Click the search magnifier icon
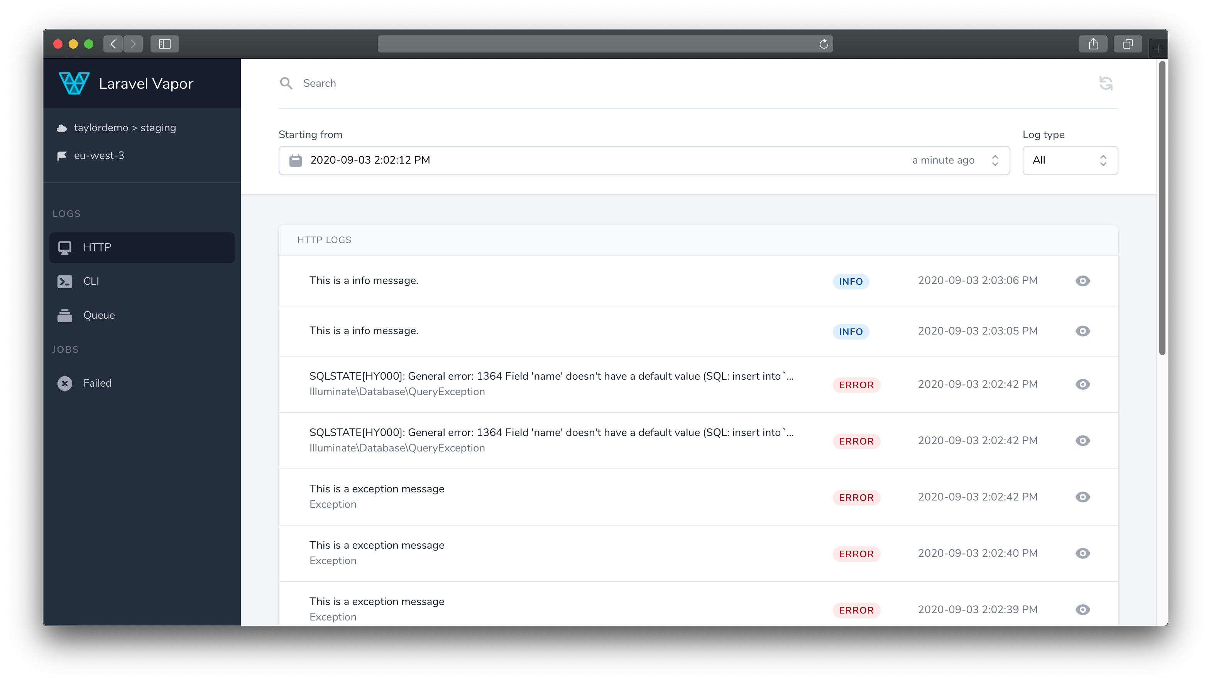 point(286,83)
